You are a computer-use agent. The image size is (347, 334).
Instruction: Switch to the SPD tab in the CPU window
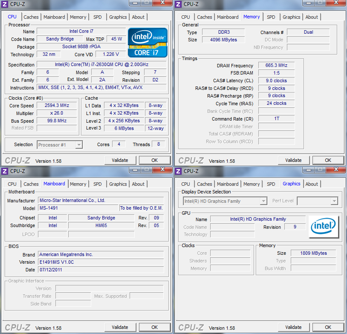click(97, 17)
